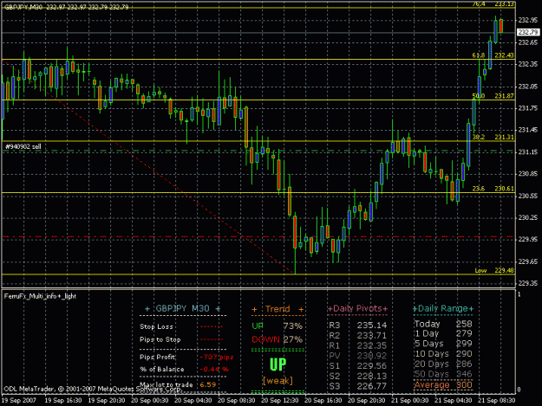Image resolution: width=542 pixels, height=406 pixels.
Task: Click the Stop Loss label
Action: (156, 326)
